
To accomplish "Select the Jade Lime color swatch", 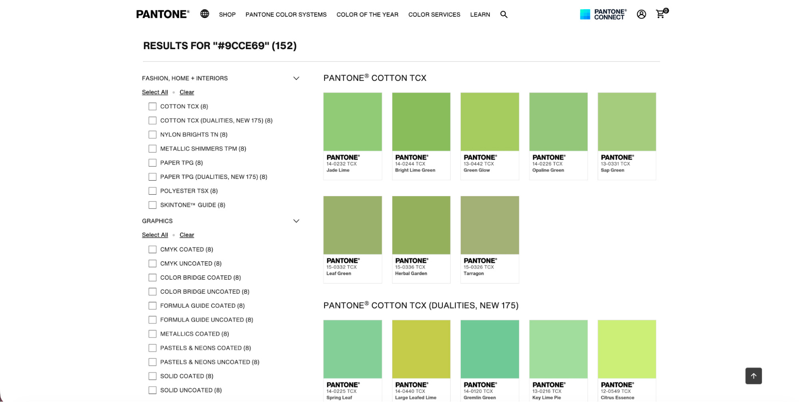I will [x=352, y=122].
